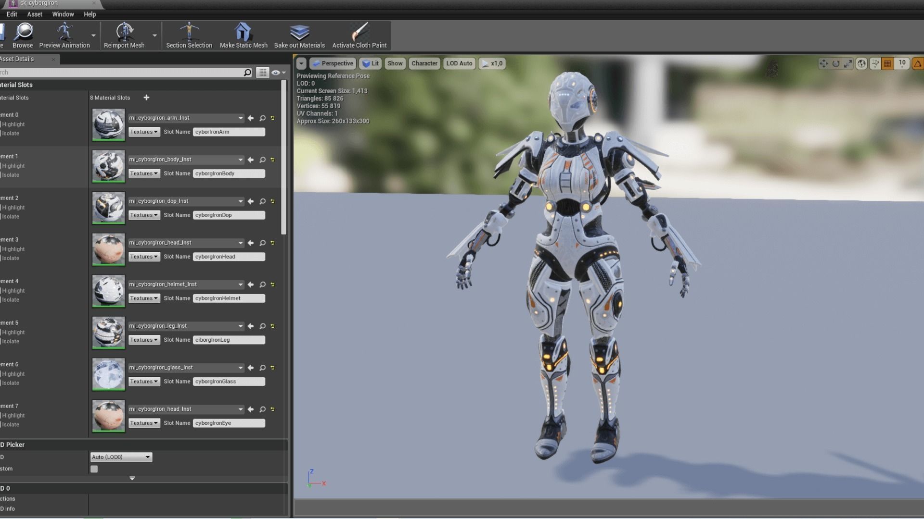Image resolution: width=924 pixels, height=519 pixels.
Task: Click the Show button in viewport
Action: (395, 63)
